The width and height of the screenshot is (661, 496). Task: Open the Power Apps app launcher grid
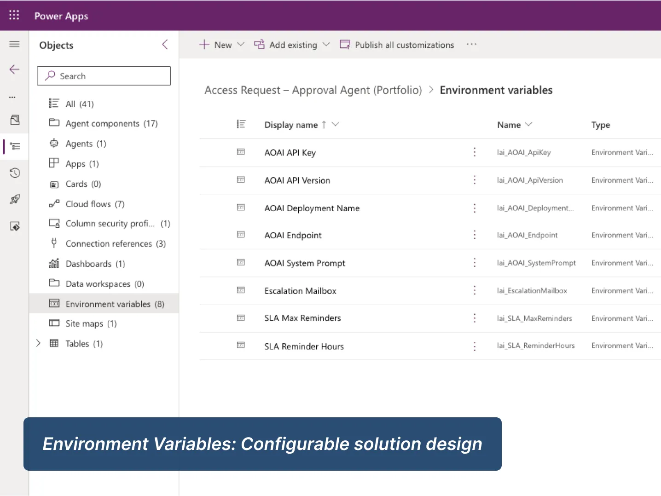pos(14,15)
